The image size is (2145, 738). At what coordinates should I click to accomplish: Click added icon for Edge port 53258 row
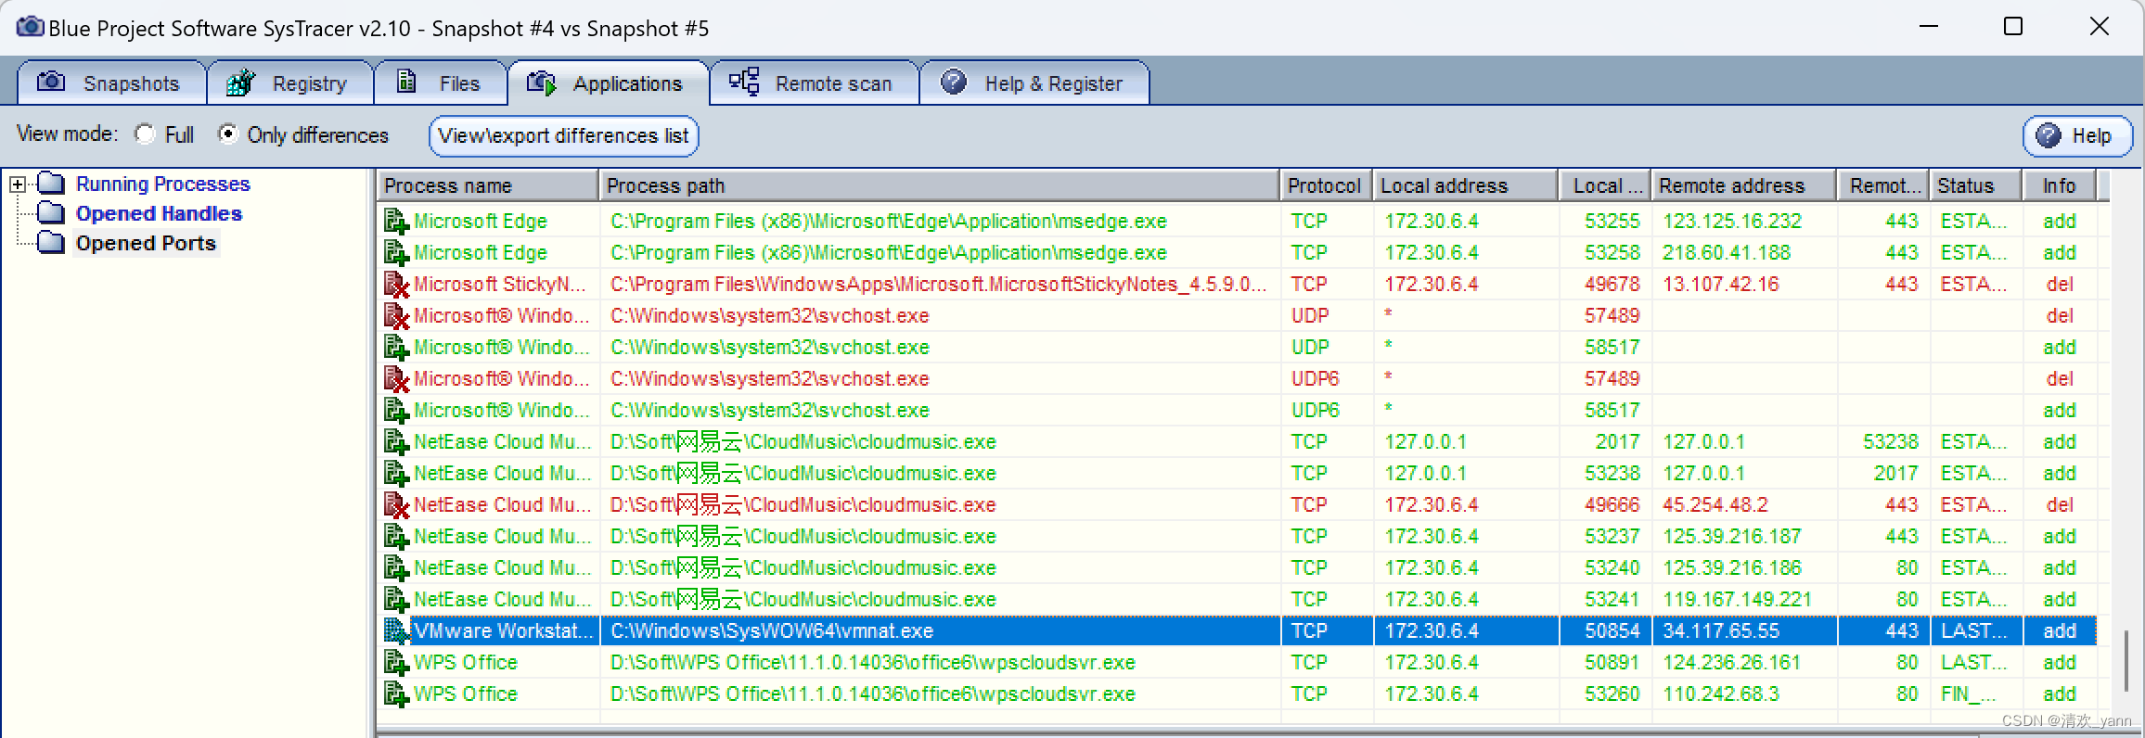tap(397, 253)
